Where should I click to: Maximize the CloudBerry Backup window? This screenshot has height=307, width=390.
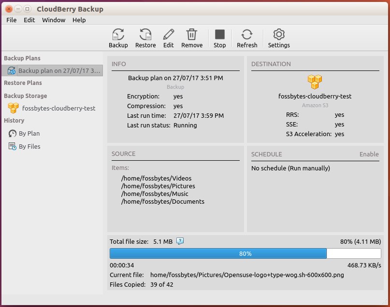pyautogui.click(x=27, y=9)
